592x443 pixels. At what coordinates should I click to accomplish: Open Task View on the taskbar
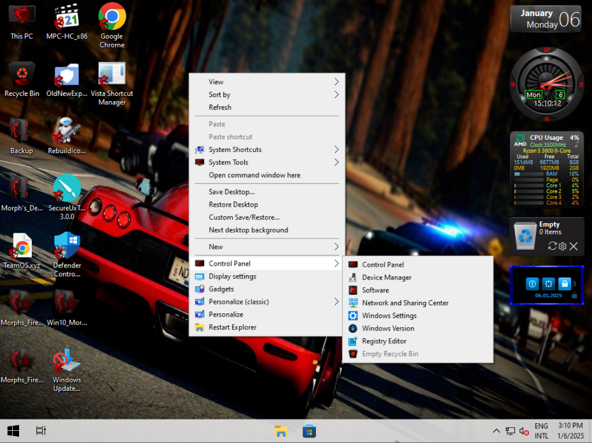click(41, 430)
